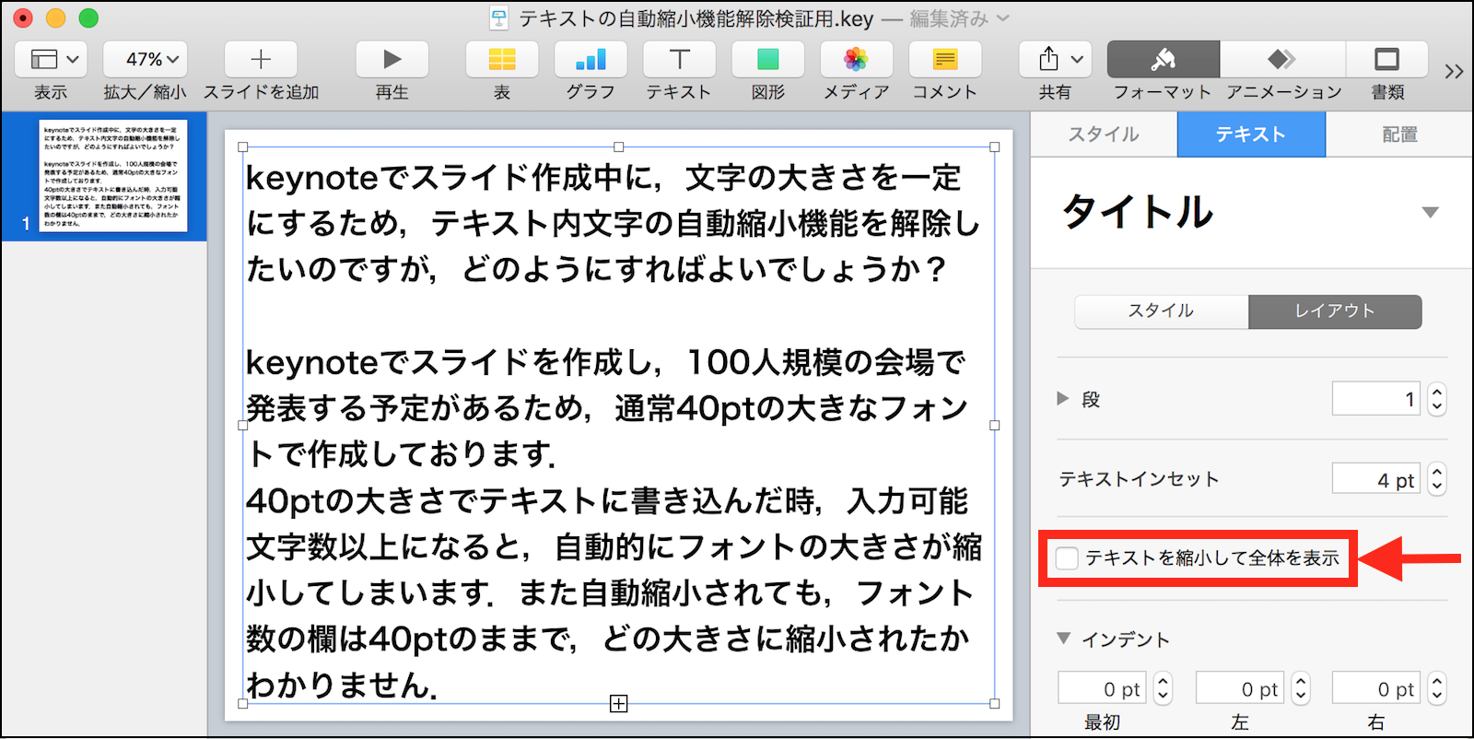Expand the 段 columns disclosure triangle
This screenshot has height=739, width=1474.
pos(1063,399)
